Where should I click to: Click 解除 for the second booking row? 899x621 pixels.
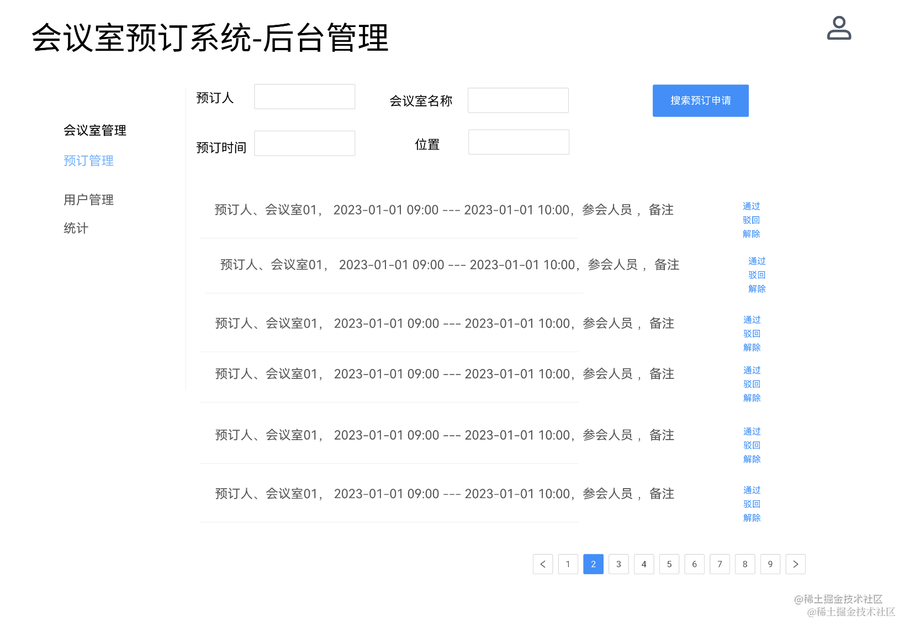(x=757, y=288)
